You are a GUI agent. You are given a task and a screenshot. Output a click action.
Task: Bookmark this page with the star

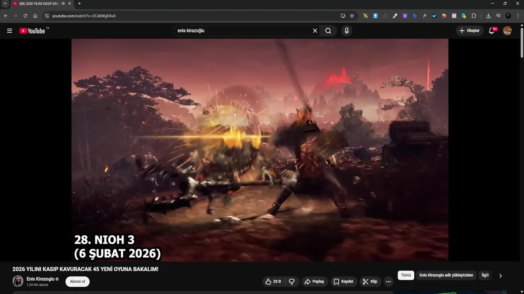[x=352, y=16]
